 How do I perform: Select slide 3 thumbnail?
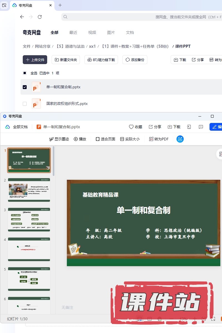pos(29,220)
